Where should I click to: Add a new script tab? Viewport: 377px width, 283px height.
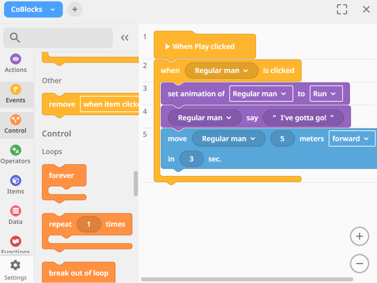coord(75,10)
